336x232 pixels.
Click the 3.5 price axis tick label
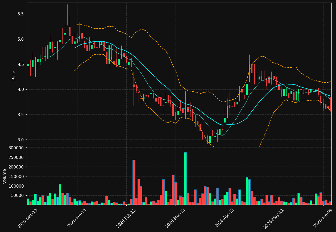pyautogui.click(x=20, y=115)
